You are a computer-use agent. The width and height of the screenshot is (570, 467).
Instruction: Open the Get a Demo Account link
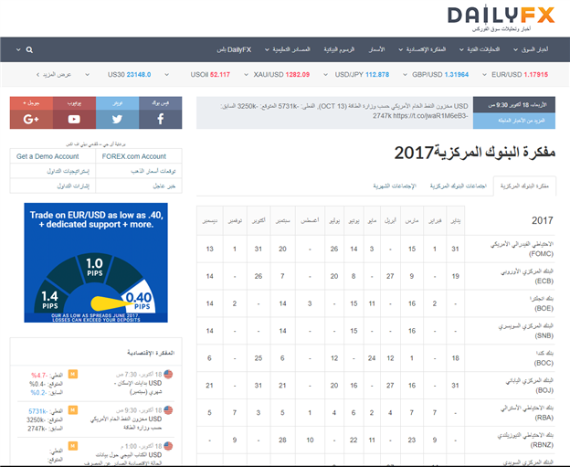coord(47,156)
